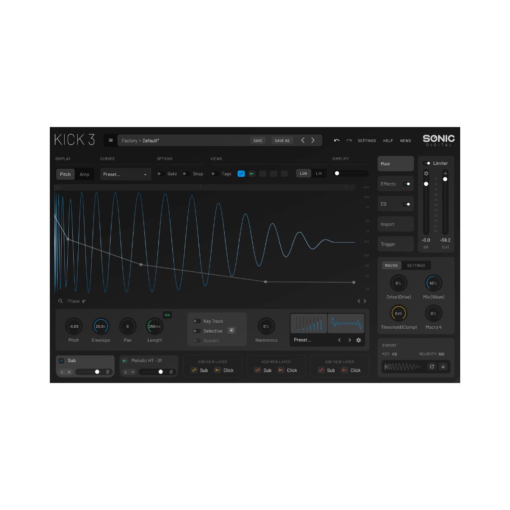Disable the Effects toggle
This screenshot has height=510, width=510.
[x=406, y=184]
